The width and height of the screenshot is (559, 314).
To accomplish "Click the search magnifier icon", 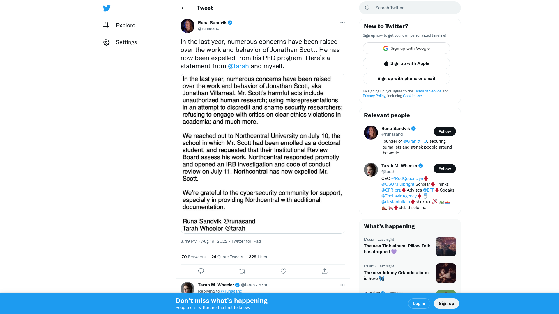I will tap(367, 8).
